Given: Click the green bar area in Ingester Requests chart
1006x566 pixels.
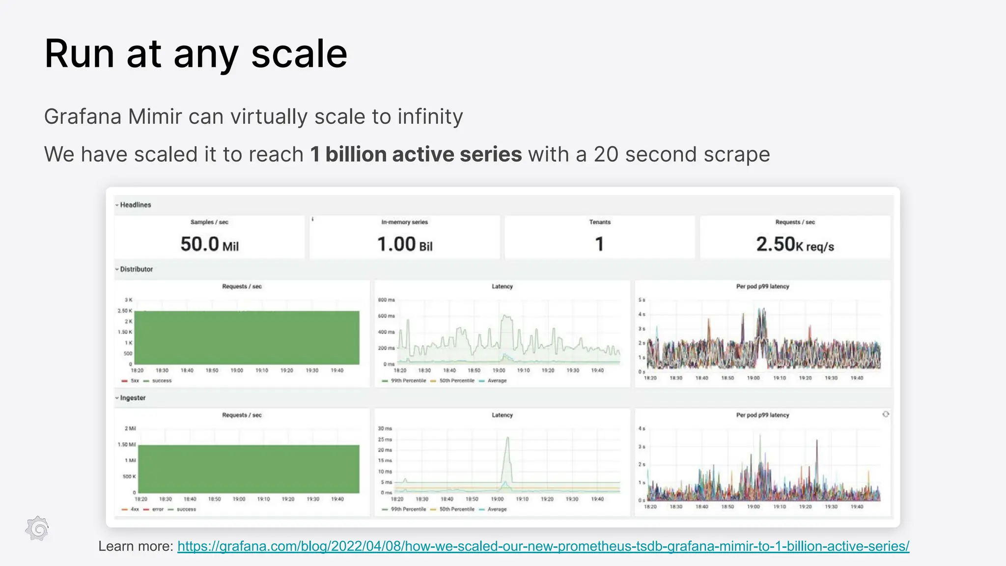Looking at the screenshot, I should [x=249, y=469].
